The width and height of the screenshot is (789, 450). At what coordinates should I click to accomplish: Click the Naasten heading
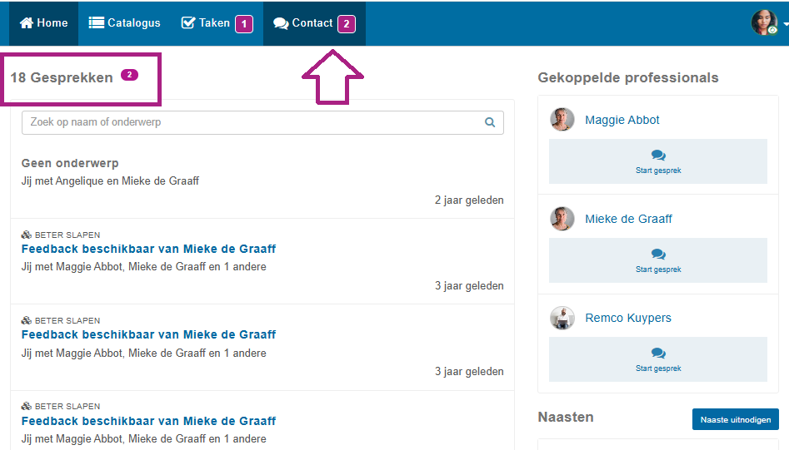[566, 418]
